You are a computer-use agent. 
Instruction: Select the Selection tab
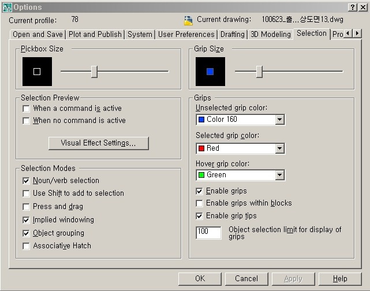point(312,33)
